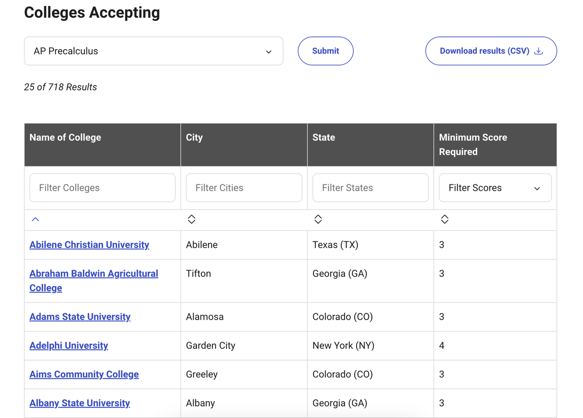Open Abraham Baldwin Agricultural College link
Viewport: 583px width, 418px height.
93,274
